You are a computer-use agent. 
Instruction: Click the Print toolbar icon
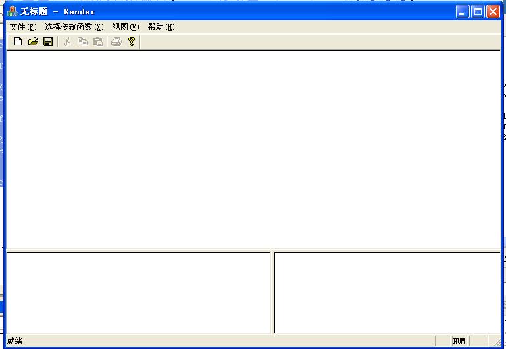coord(116,41)
